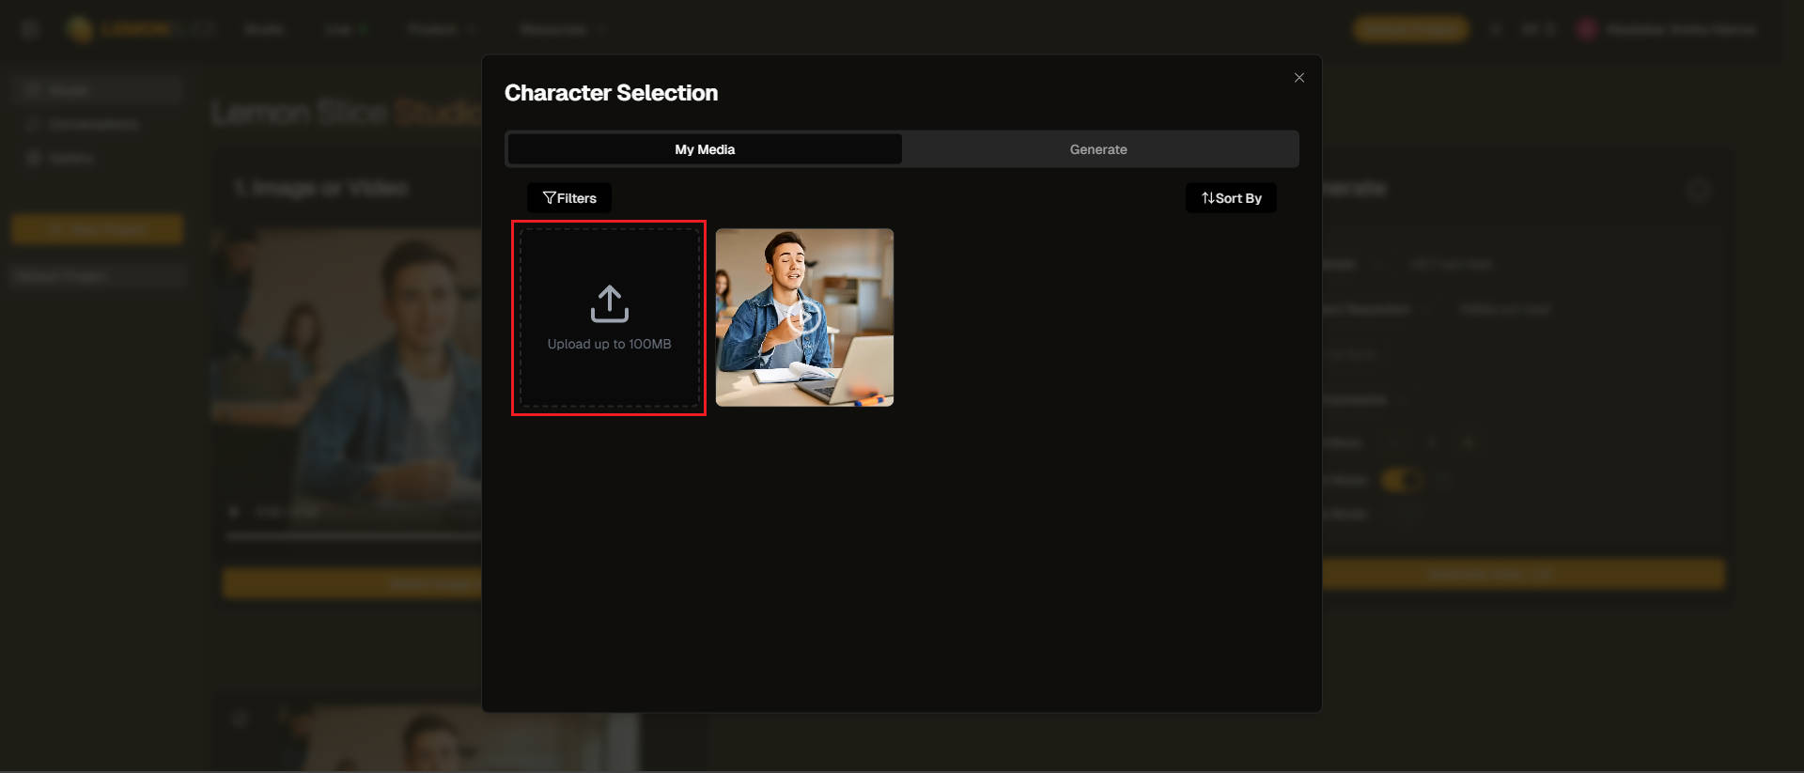Click the Upload up to 100MB area
This screenshot has height=773, width=1804.
(x=609, y=317)
